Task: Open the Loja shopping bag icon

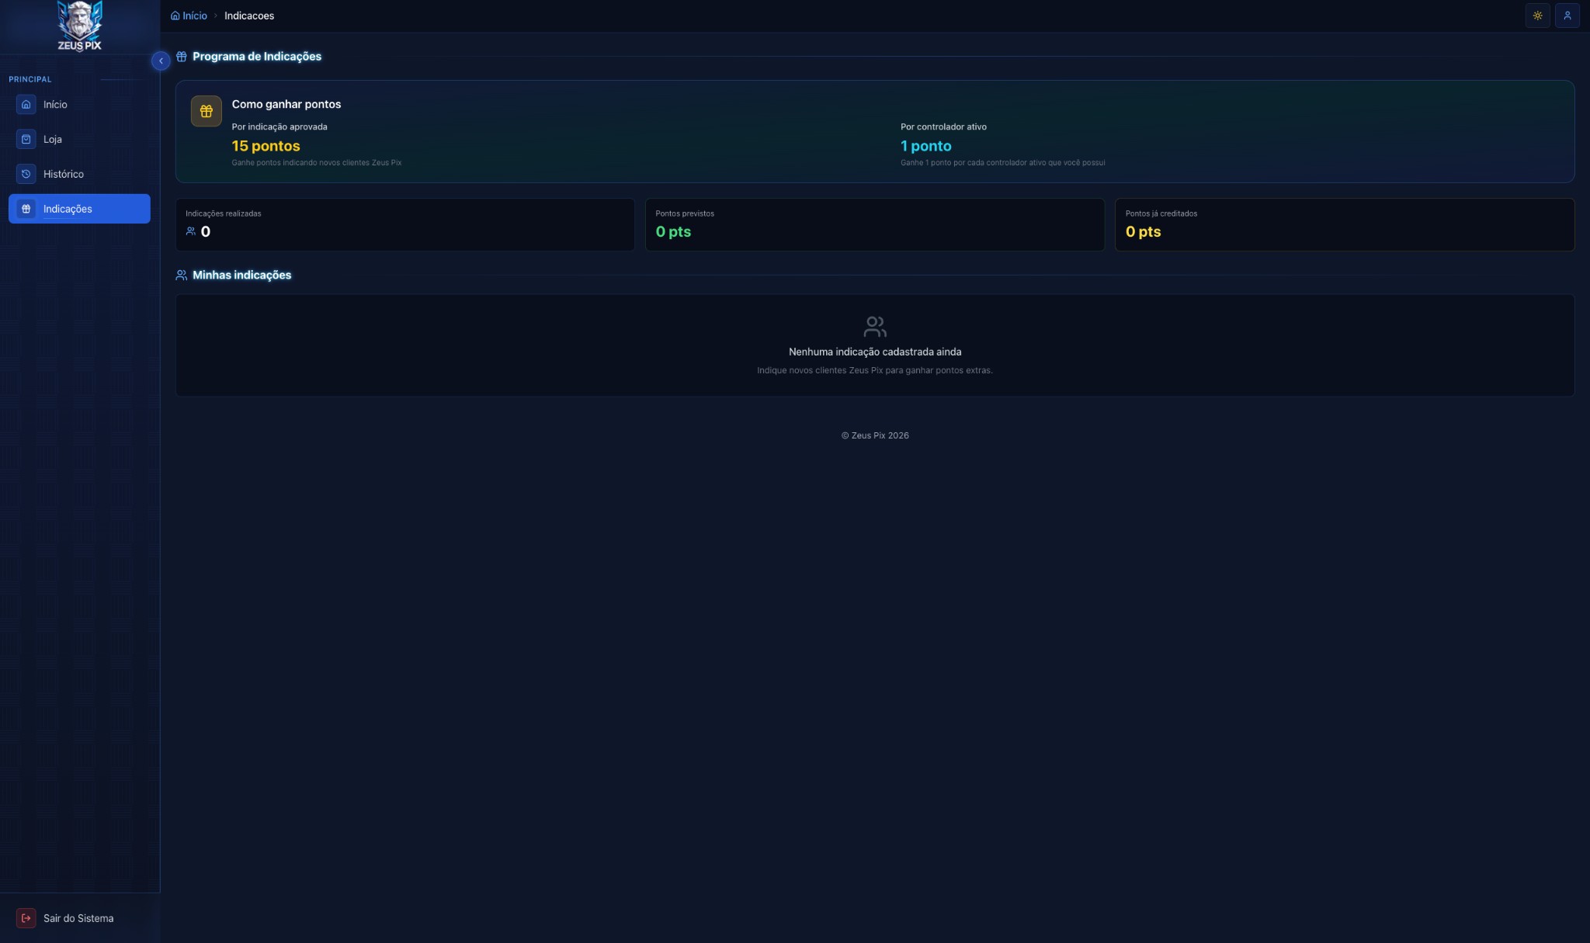Action: pyautogui.click(x=26, y=139)
